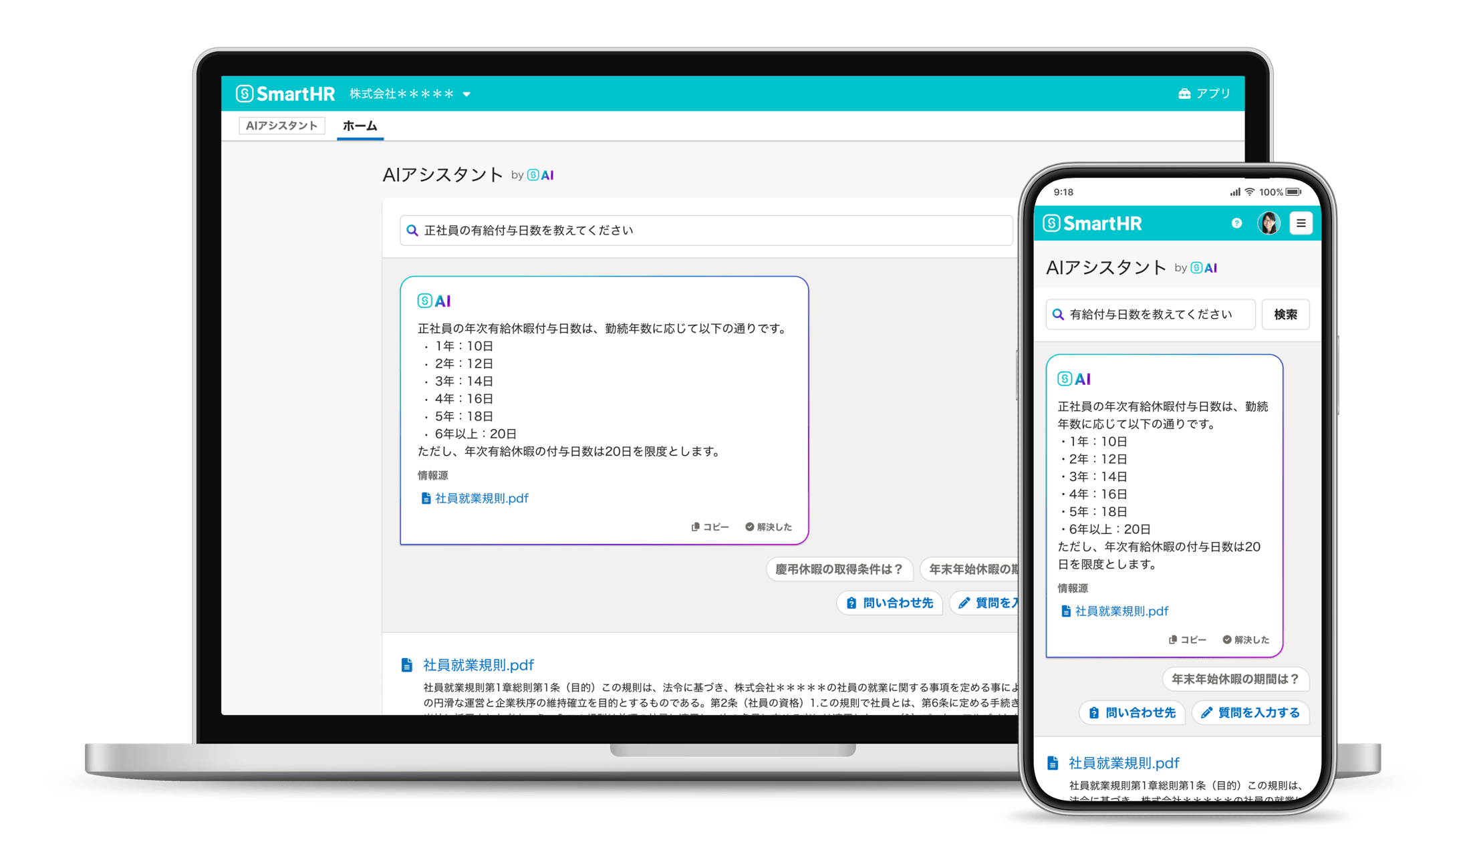Tap the help question mark icon on mobile header
This screenshot has height=858, width=1469.
tap(1236, 223)
